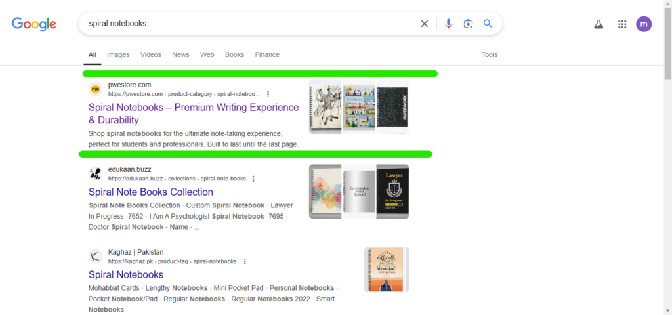
Task: Open Kaghaz orange road notebook thumbnail
Action: coord(387,270)
